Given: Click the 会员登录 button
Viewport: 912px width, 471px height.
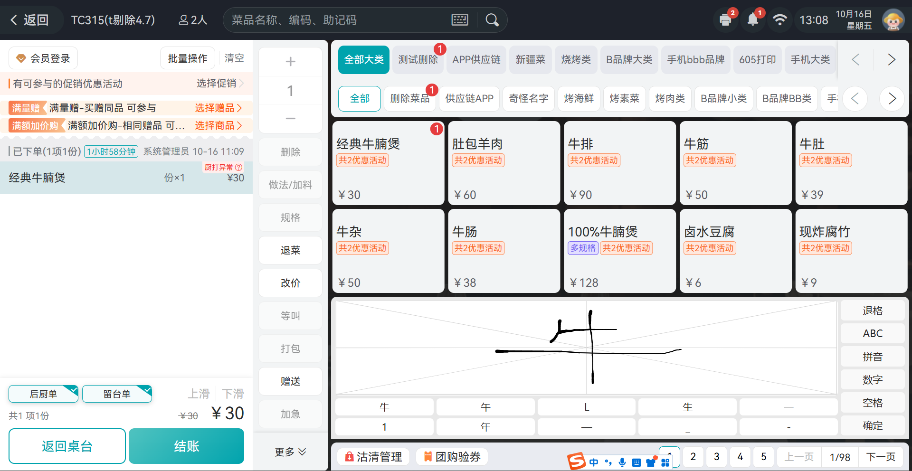Looking at the screenshot, I should (x=43, y=58).
